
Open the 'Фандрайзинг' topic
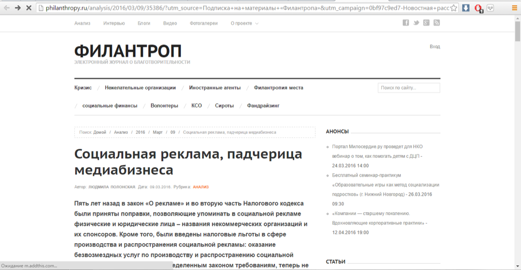click(263, 106)
